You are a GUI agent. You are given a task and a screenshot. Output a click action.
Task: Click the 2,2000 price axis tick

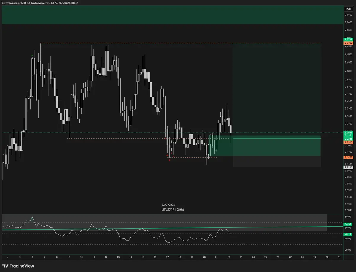point(348,146)
